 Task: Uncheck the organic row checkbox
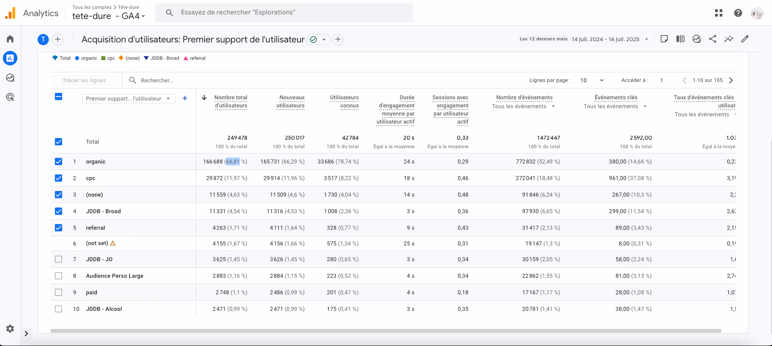(59, 161)
